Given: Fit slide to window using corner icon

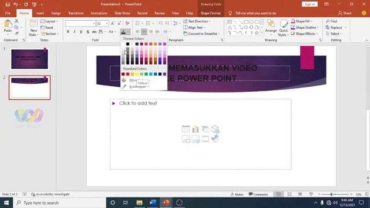Looking at the screenshot, I should (x=367, y=194).
